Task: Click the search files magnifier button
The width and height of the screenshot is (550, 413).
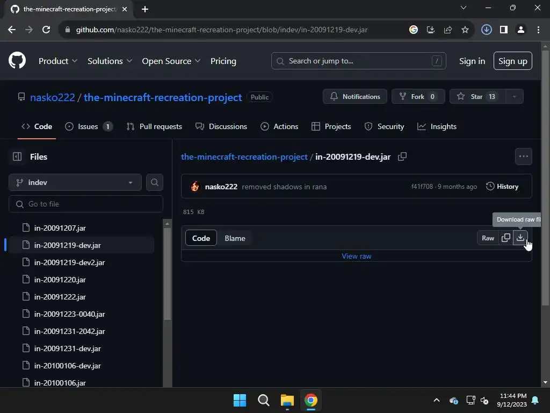Action: click(154, 182)
